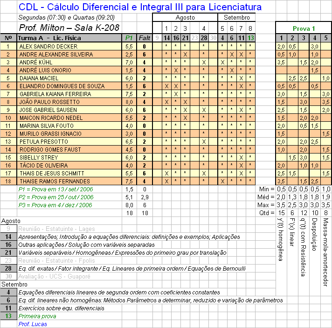Click the greyed date header '23'
Viewport: 332px width, 328px height.
point(194,38)
